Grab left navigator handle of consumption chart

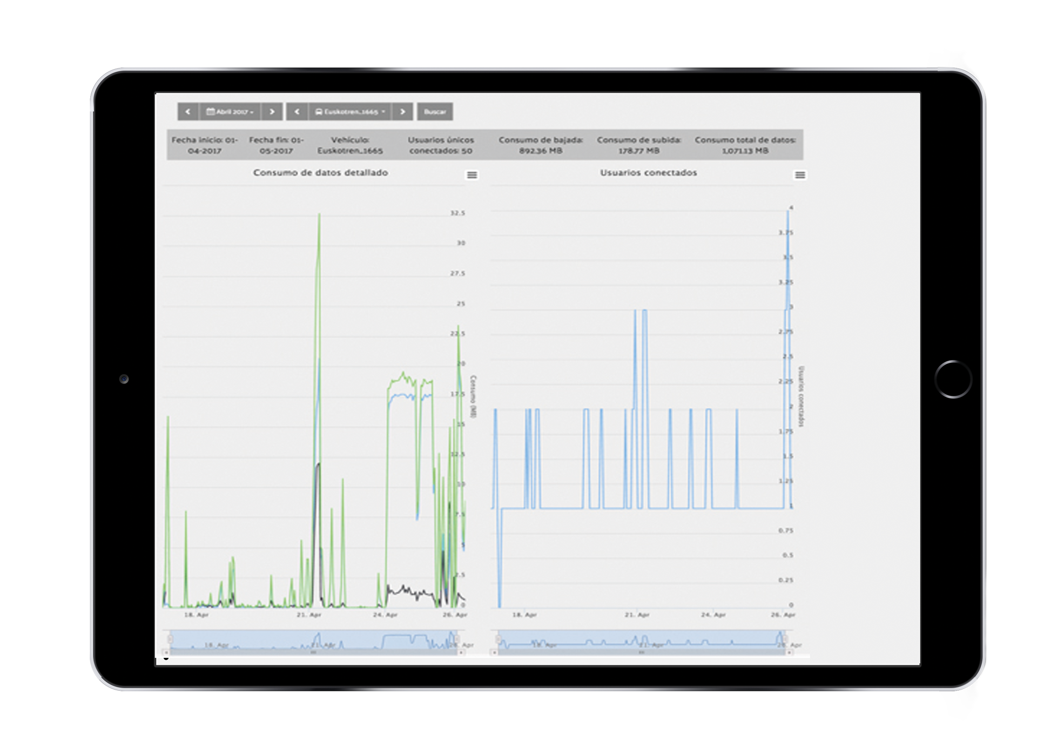170,640
